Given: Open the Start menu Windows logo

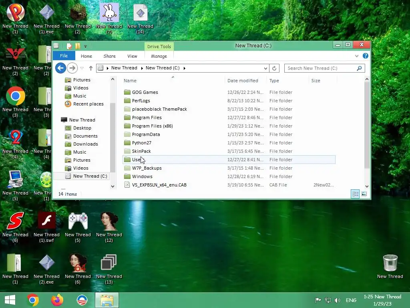Looking at the screenshot, I should tap(10, 300).
